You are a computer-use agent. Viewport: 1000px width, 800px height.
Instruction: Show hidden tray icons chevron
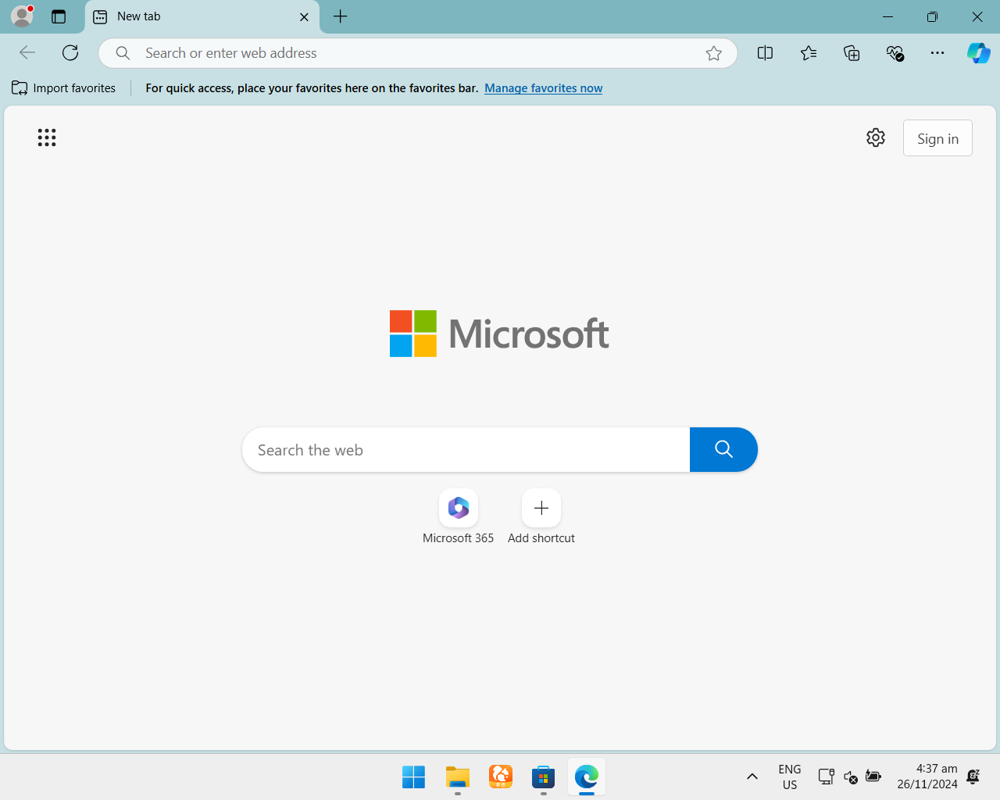(752, 777)
